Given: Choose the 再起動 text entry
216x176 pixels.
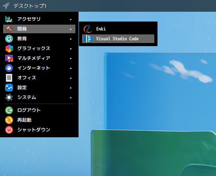Looking at the screenshot, I should [24, 120].
